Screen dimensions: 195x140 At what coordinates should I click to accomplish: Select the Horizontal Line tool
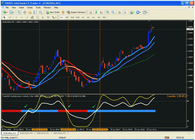tap(22, 17)
